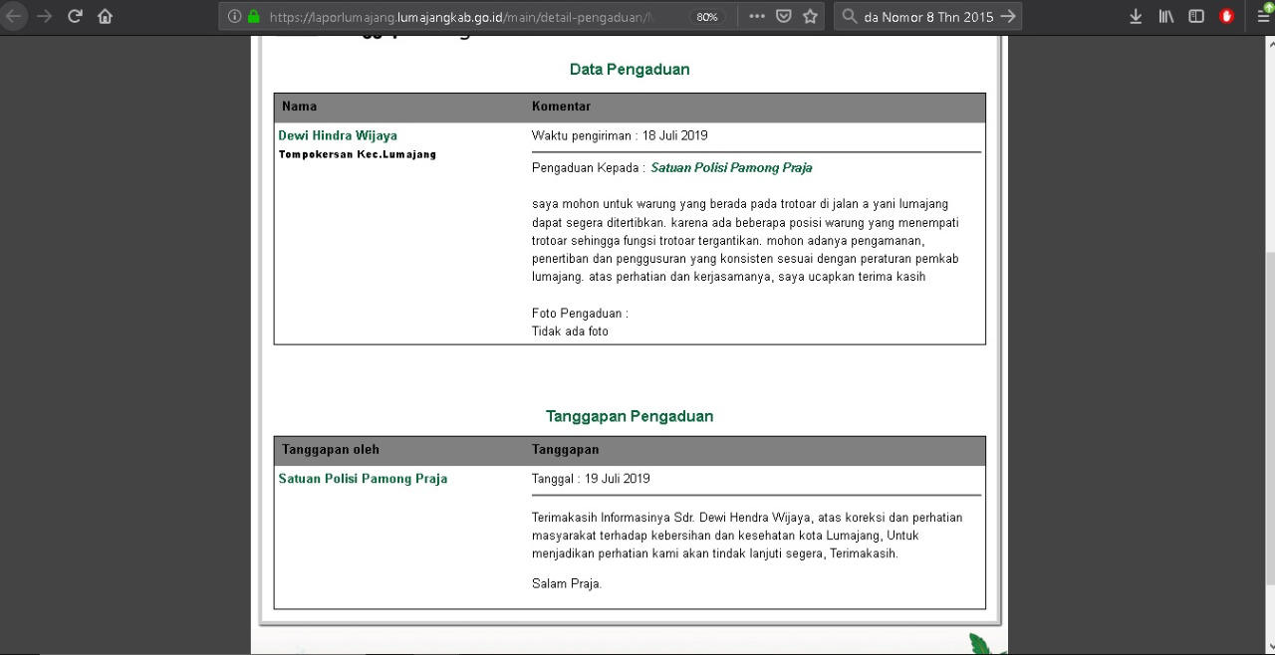
Task: Click the Data Pengaduan heading
Action: (x=630, y=70)
